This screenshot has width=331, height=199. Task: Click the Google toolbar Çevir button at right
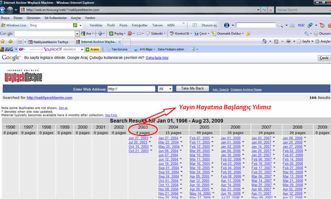point(324,58)
